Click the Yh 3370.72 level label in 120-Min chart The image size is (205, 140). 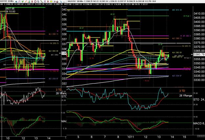[x=186, y=46]
